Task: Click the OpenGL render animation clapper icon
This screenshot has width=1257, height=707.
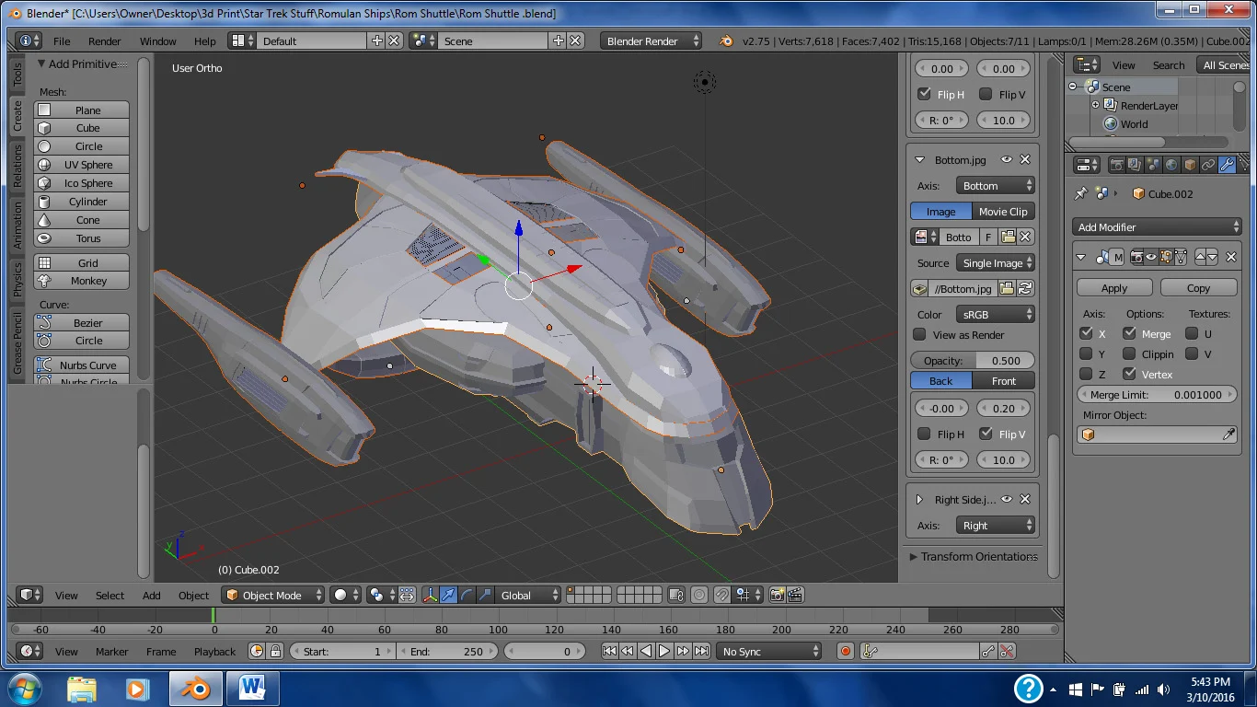Action: 796,596
